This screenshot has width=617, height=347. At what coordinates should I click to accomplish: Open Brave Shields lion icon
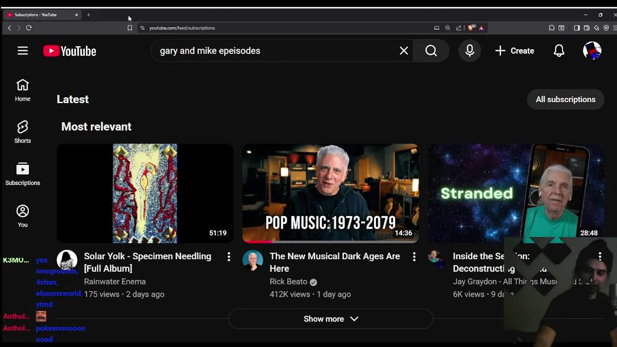[x=471, y=28]
